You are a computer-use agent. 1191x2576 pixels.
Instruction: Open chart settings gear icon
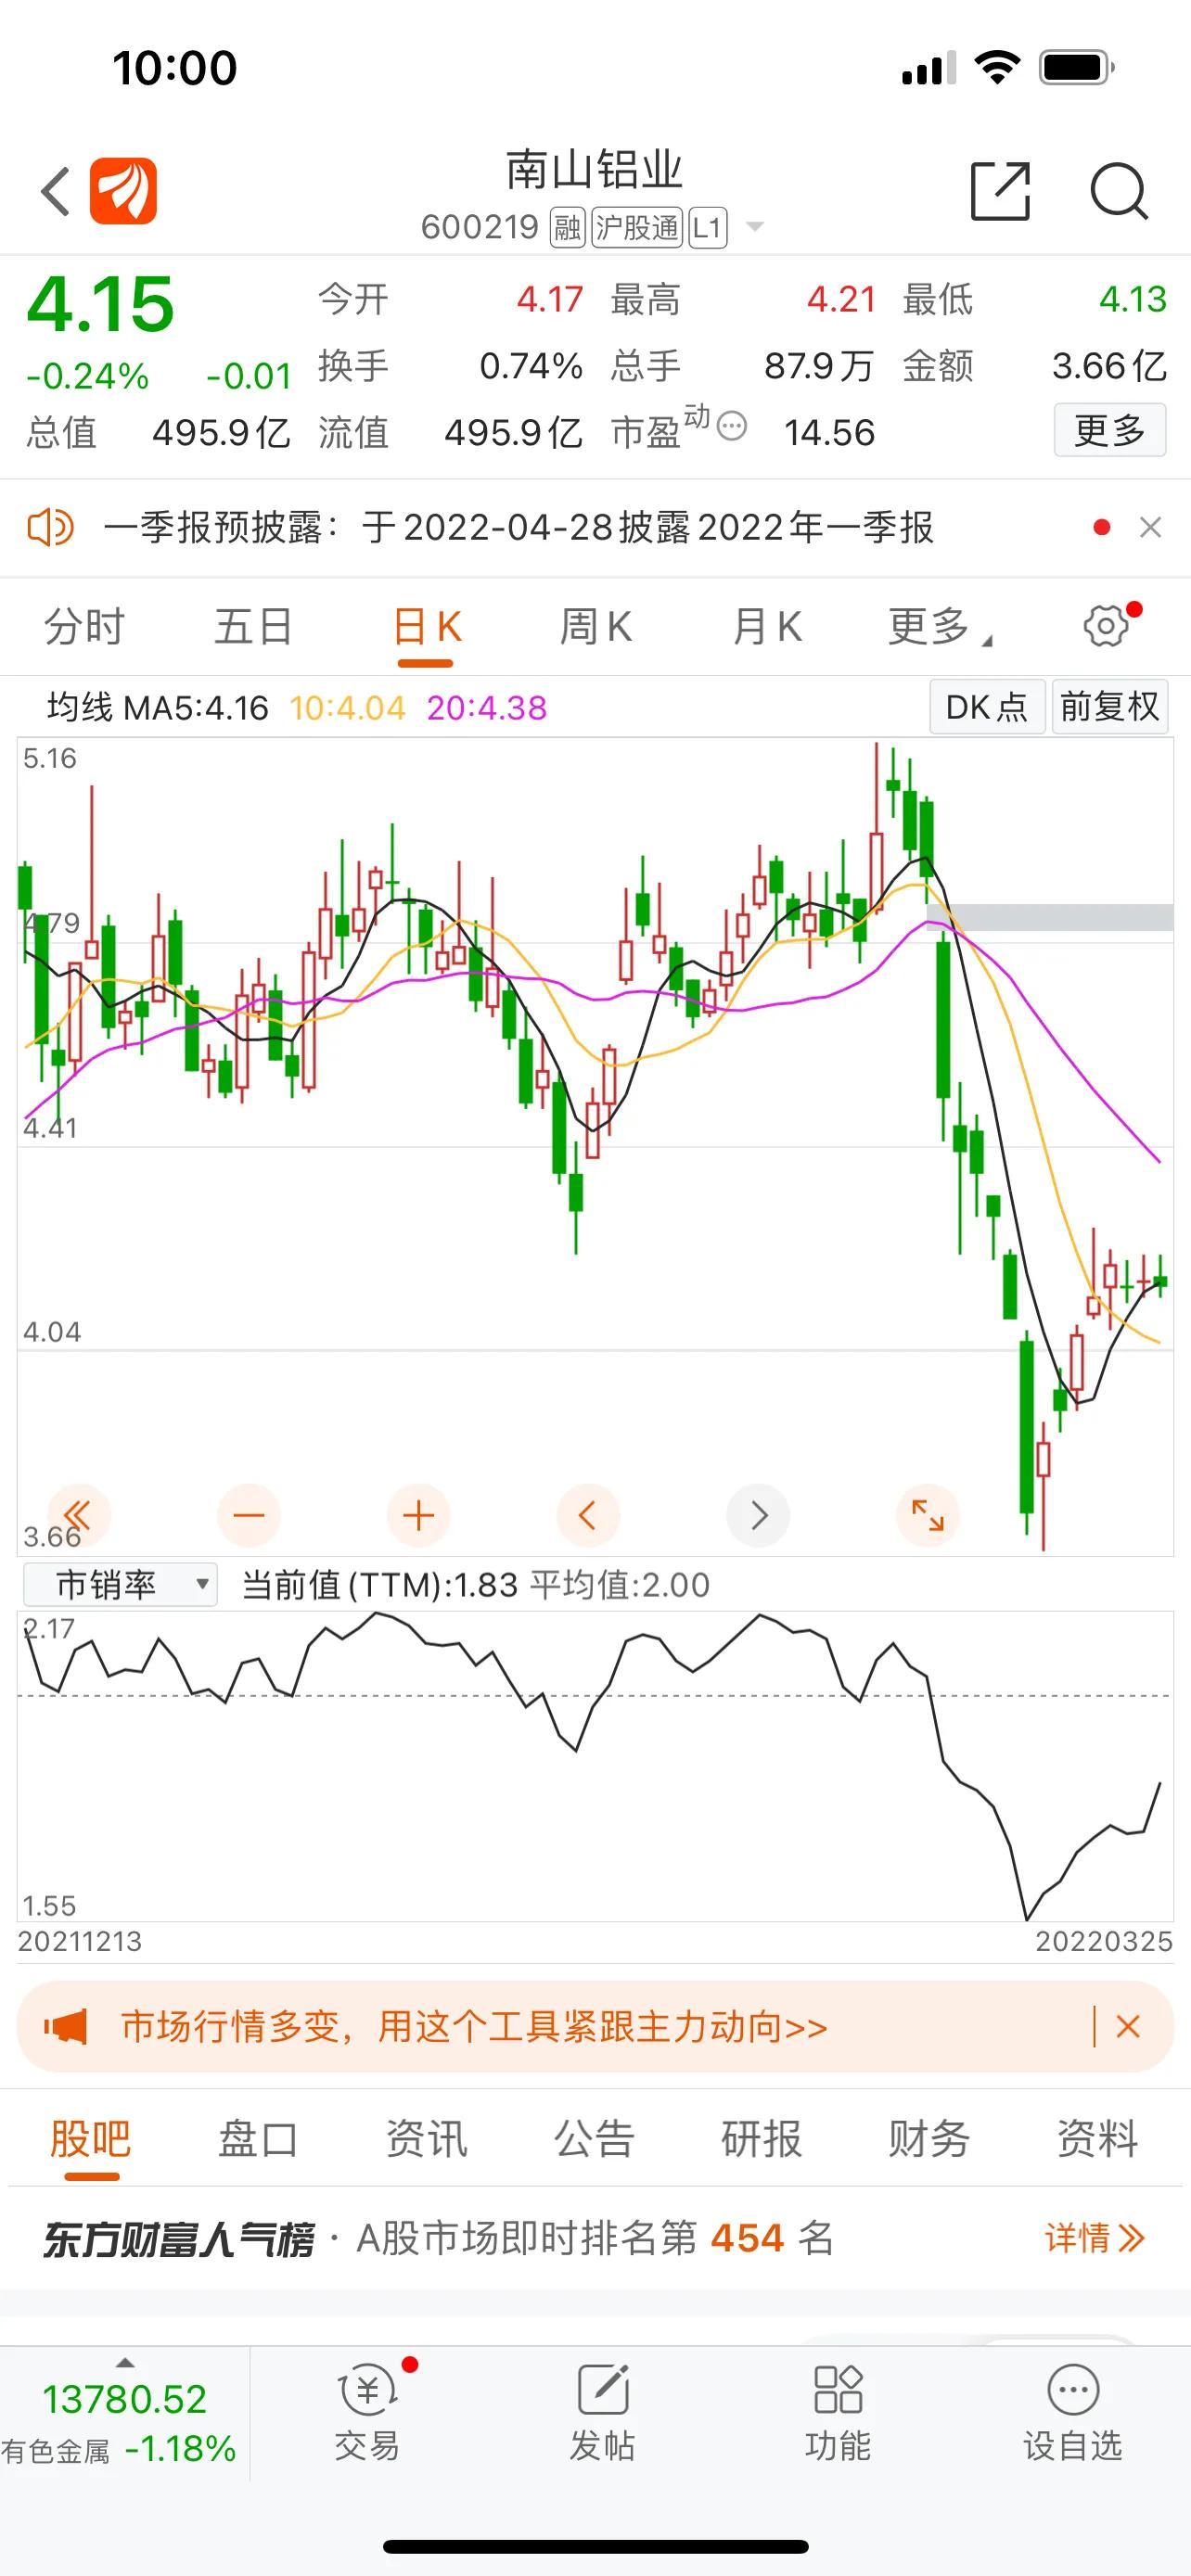pyautogui.click(x=1105, y=626)
